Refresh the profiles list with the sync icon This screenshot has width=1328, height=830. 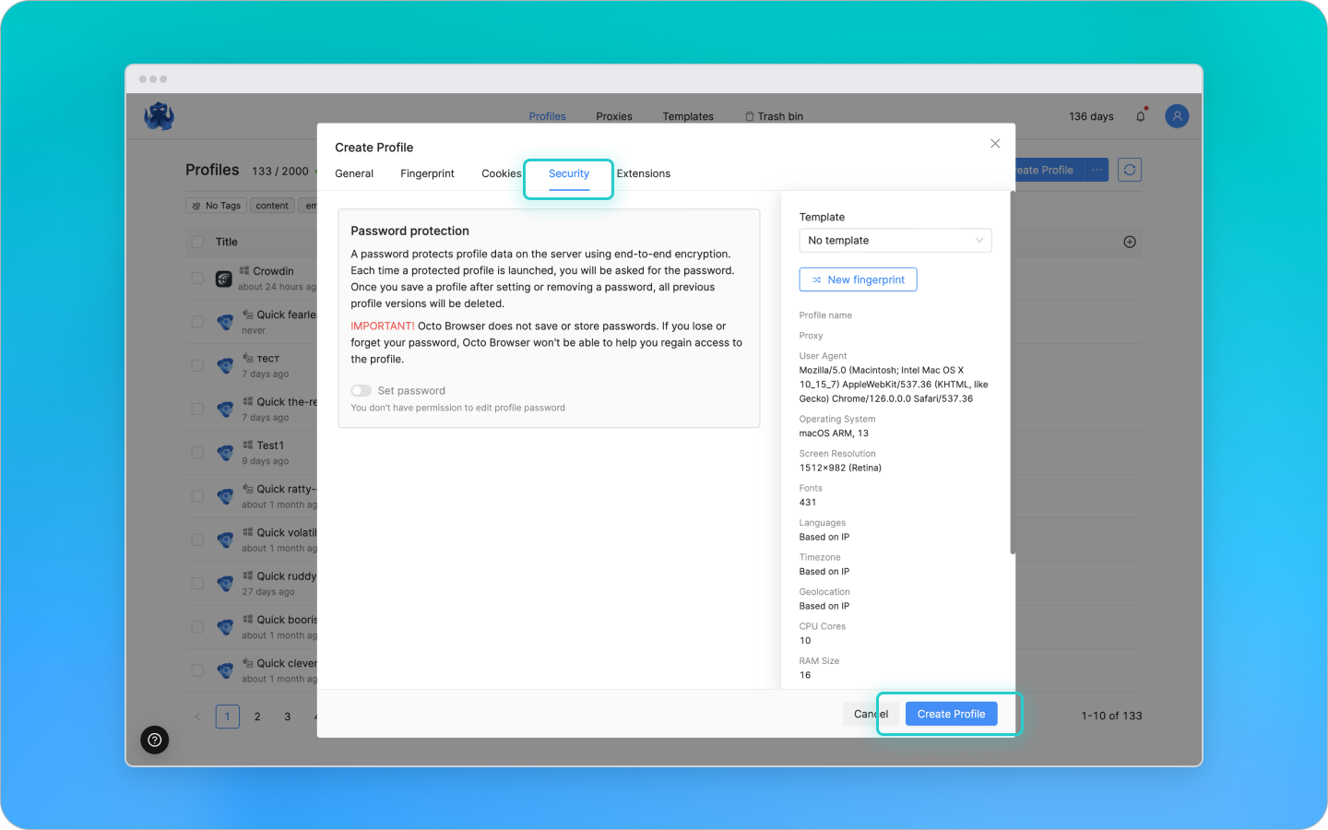[x=1129, y=169]
